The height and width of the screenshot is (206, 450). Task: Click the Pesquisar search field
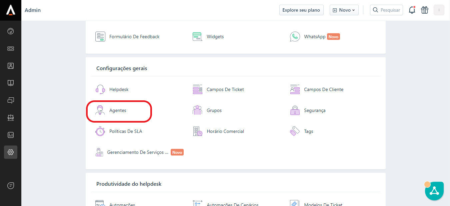click(387, 10)
